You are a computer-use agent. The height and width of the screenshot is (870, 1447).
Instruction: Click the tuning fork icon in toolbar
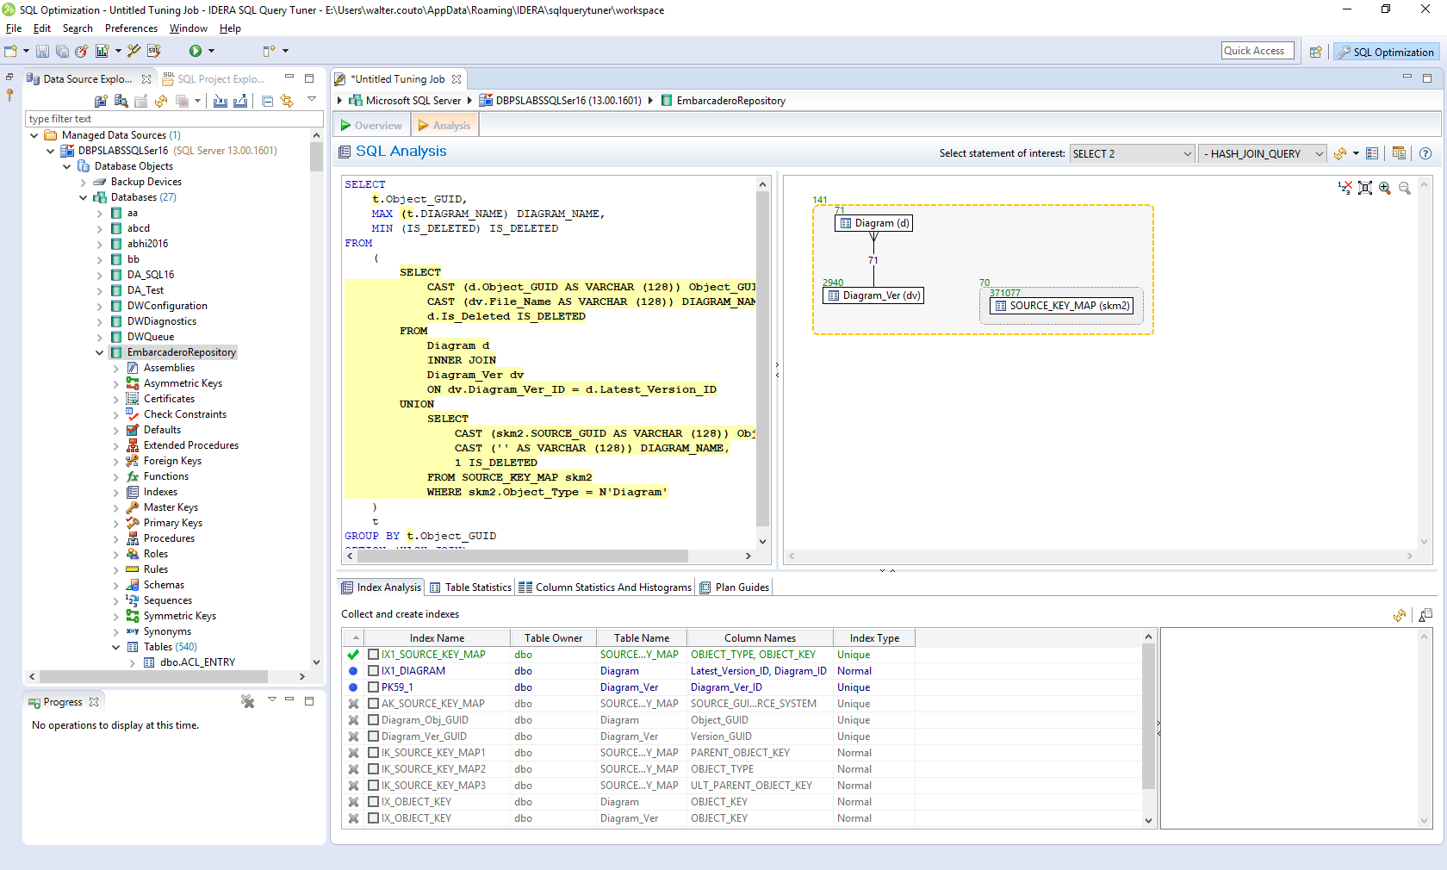134,52
